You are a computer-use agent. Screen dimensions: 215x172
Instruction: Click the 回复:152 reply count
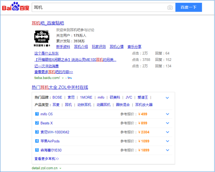(x=163, y=60)
